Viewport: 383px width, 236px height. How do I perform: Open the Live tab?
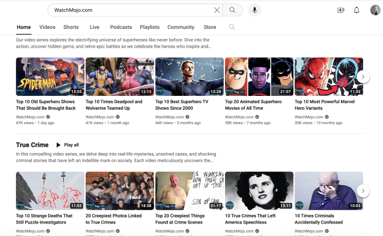[x=94, y=27]
